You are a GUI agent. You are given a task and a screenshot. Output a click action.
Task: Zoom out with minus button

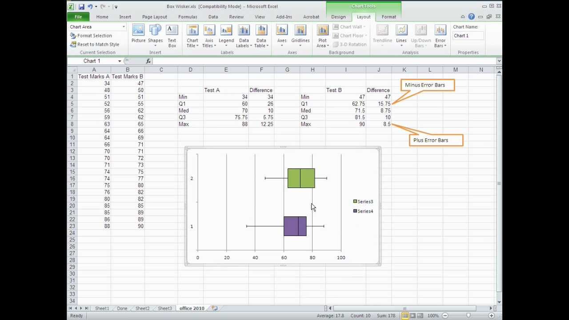(445, 316)
